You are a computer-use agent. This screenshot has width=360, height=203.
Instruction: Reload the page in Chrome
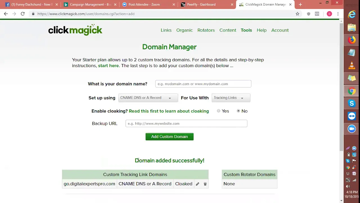(22, 14)
